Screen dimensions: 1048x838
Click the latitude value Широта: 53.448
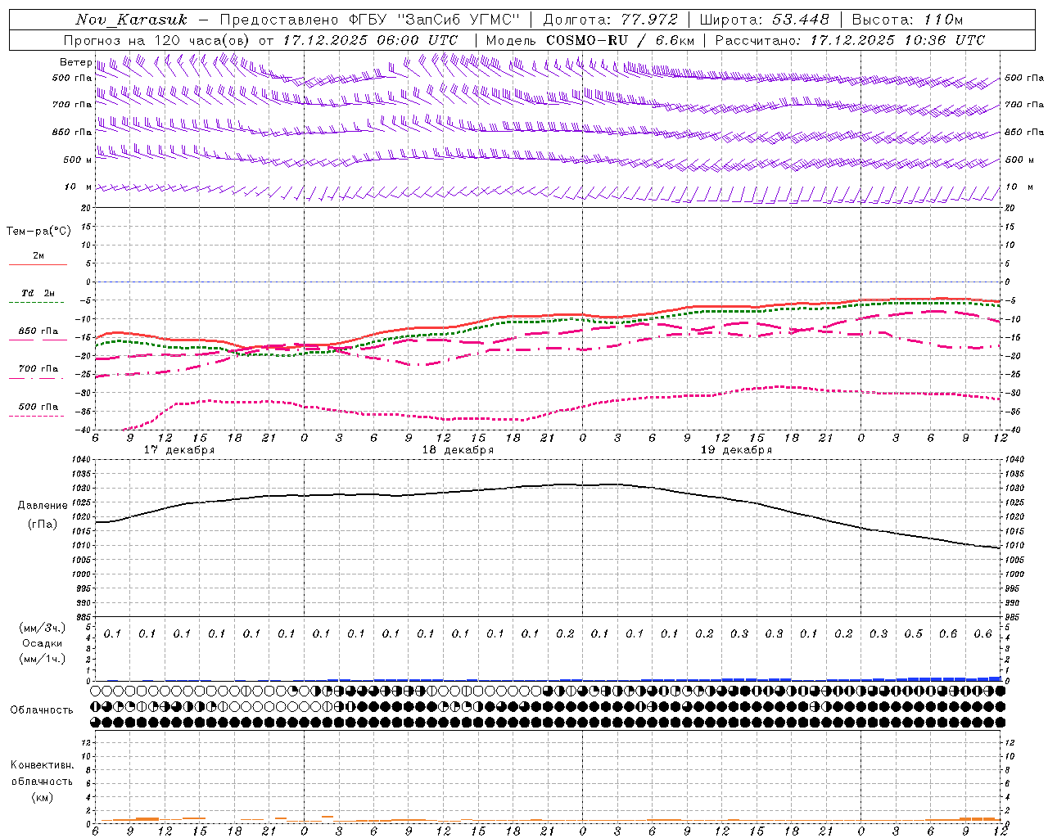click(x=765, y=20)
